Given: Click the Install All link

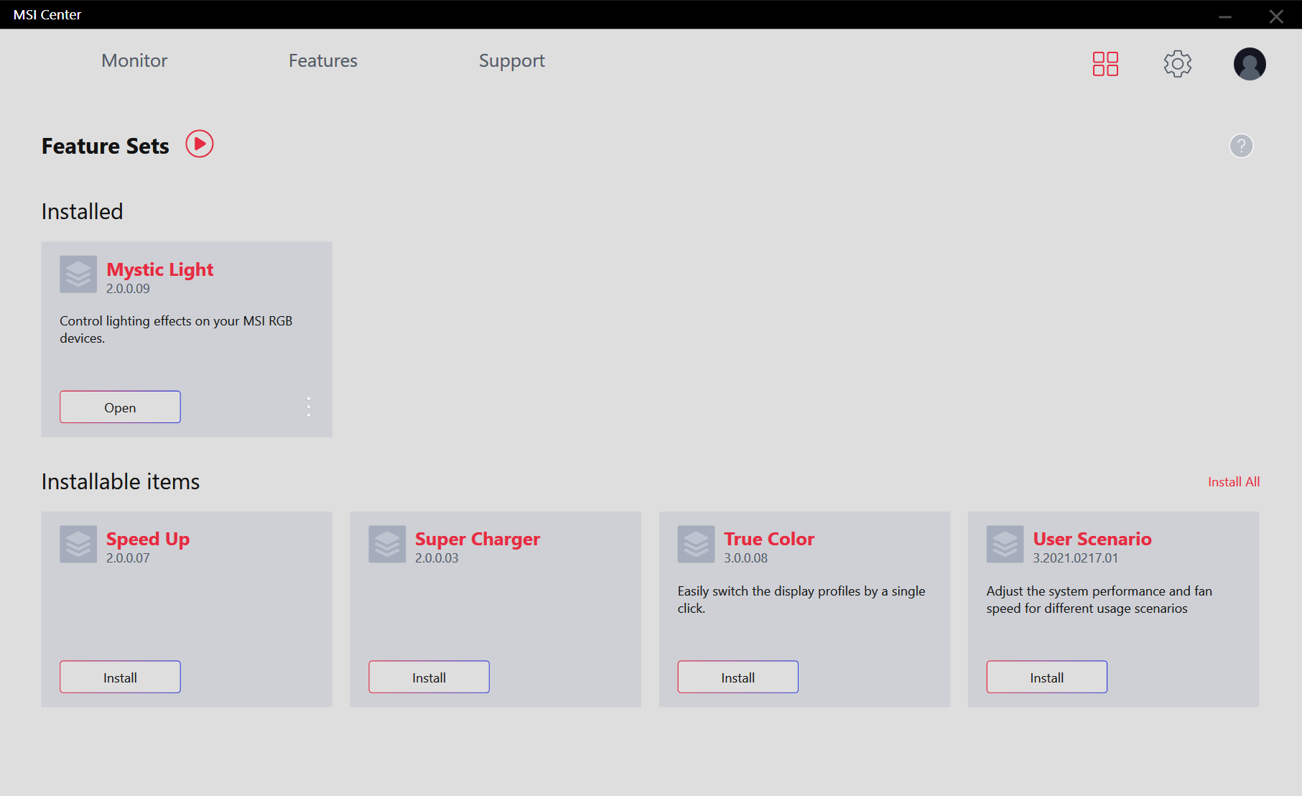Looking at the screenshot, I should coord(1234,482).
